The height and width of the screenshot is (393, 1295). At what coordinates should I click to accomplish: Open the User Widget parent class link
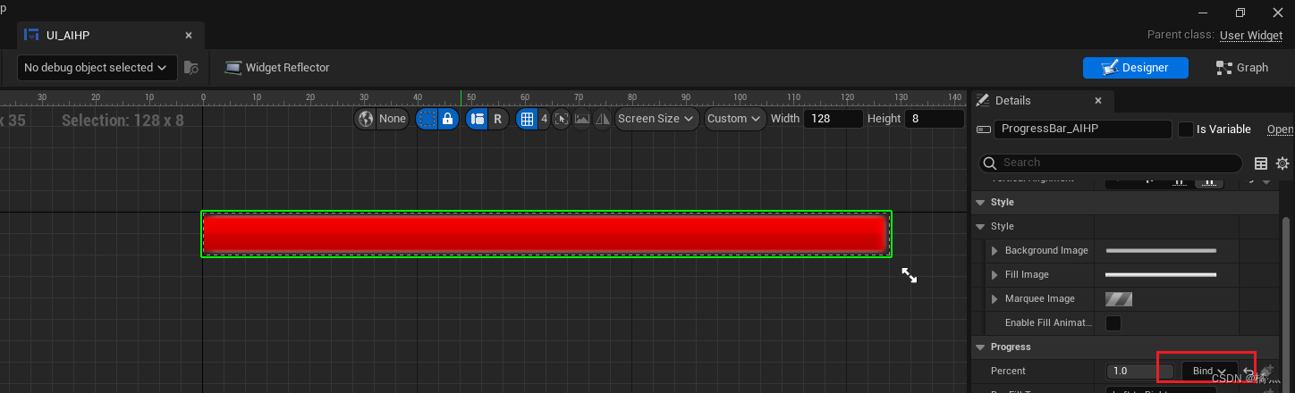tap(1250, 35)
